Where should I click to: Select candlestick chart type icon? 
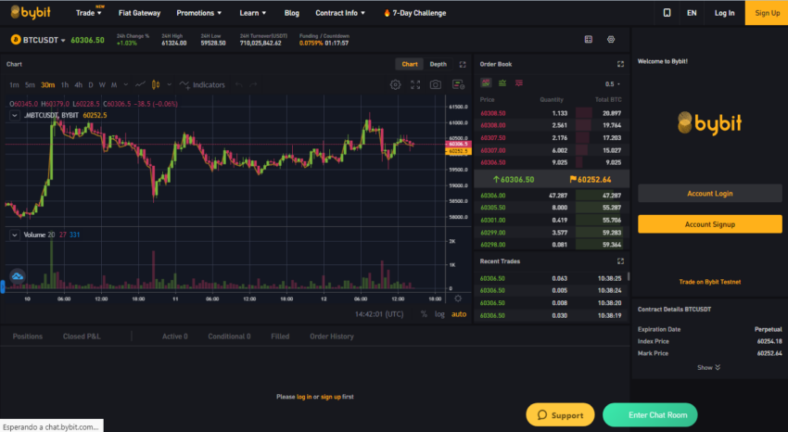click(156, 85)
